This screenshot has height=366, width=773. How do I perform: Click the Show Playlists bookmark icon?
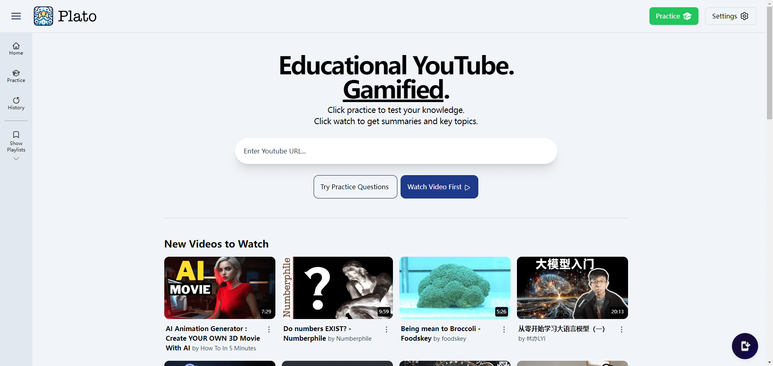16,135
